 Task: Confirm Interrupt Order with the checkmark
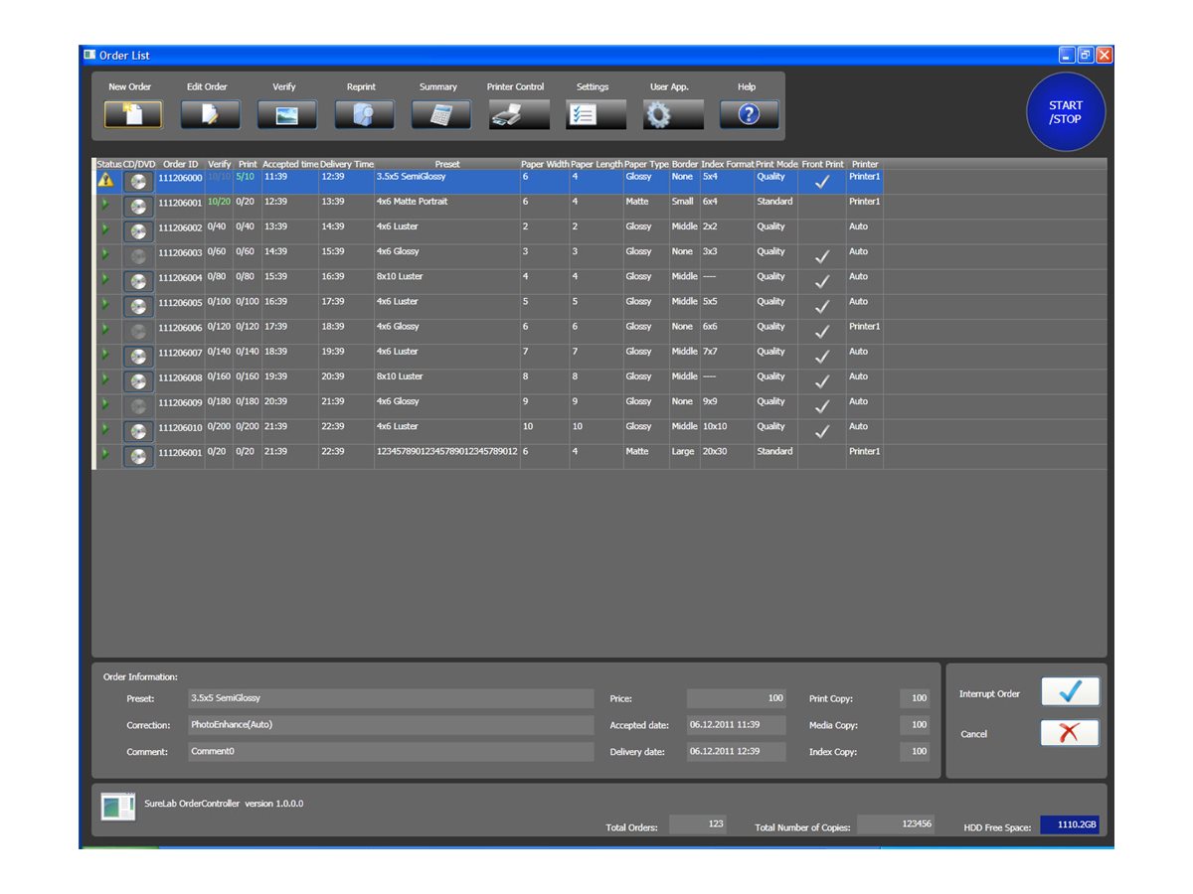1070,691
